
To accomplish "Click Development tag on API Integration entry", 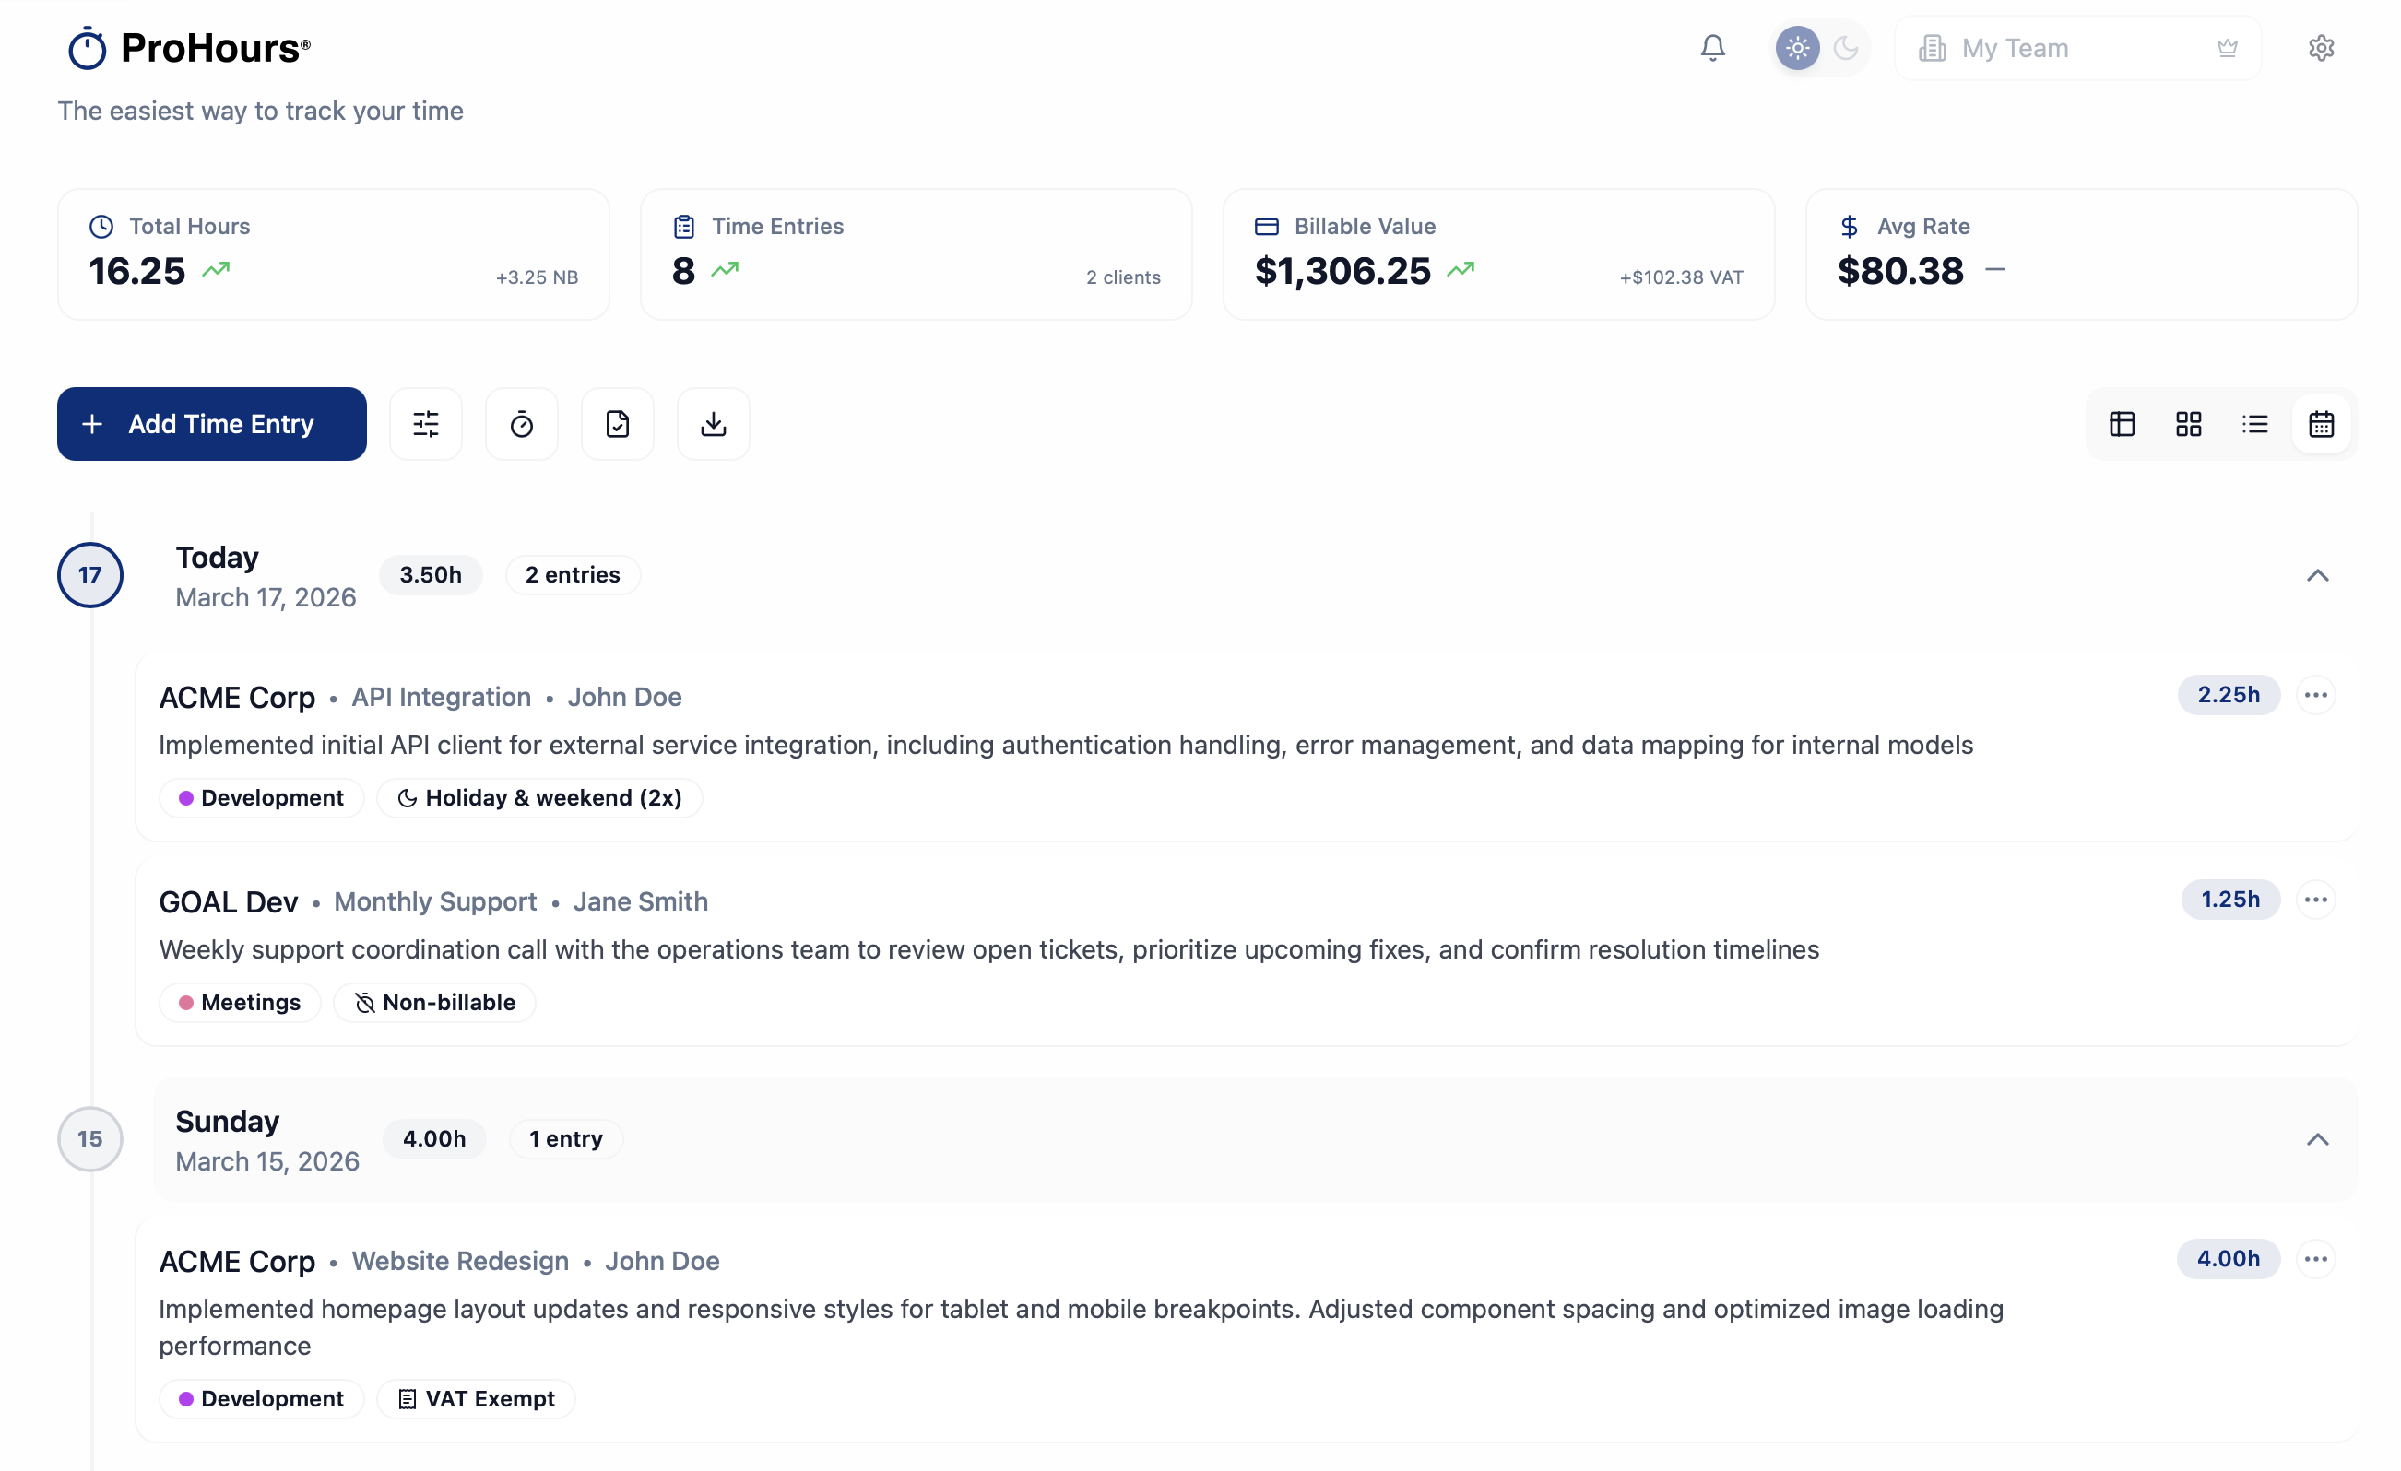I will [261, 798].
